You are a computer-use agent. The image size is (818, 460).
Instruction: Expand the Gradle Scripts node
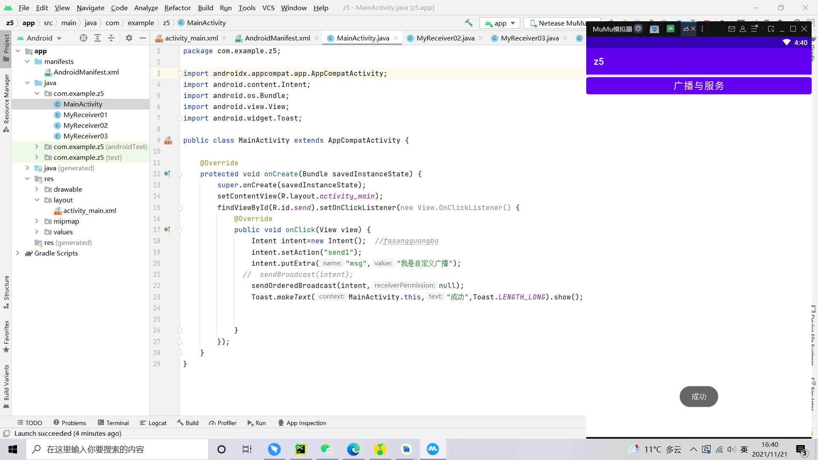click(17, 253)
